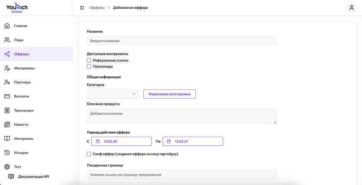
Task: Click the user-edit icon beside Менеджеры
Action: [x=7, y=68]
